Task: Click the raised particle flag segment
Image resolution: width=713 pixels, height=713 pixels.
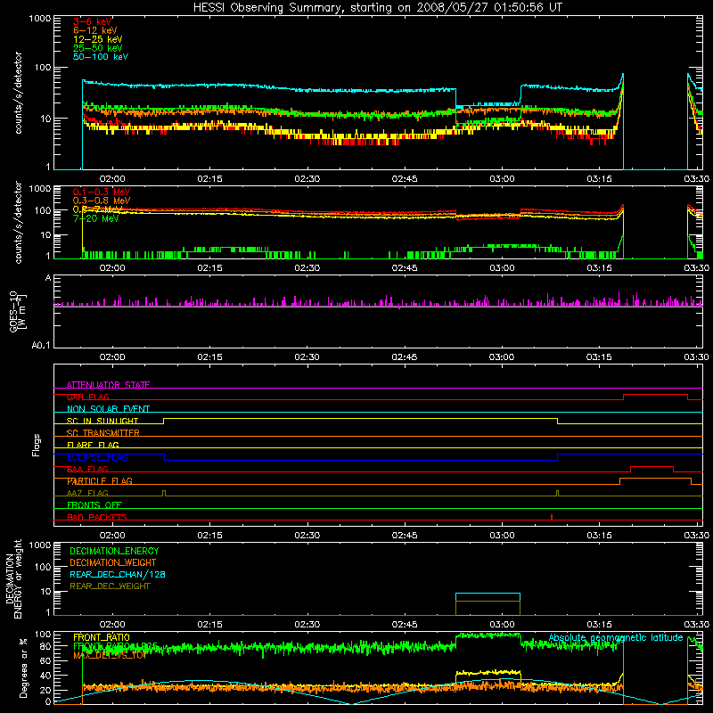Action: tap(655, 481)
